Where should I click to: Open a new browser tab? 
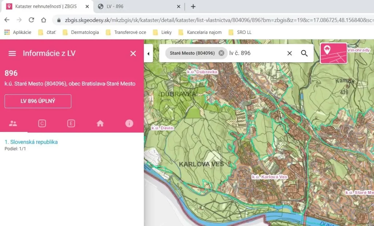(193, 7)
